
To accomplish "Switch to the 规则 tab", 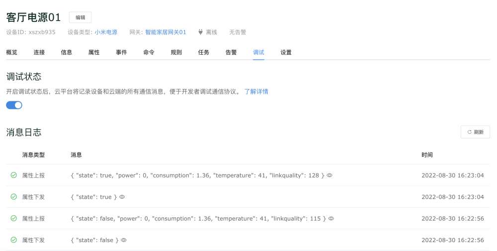I will point(176,52).
